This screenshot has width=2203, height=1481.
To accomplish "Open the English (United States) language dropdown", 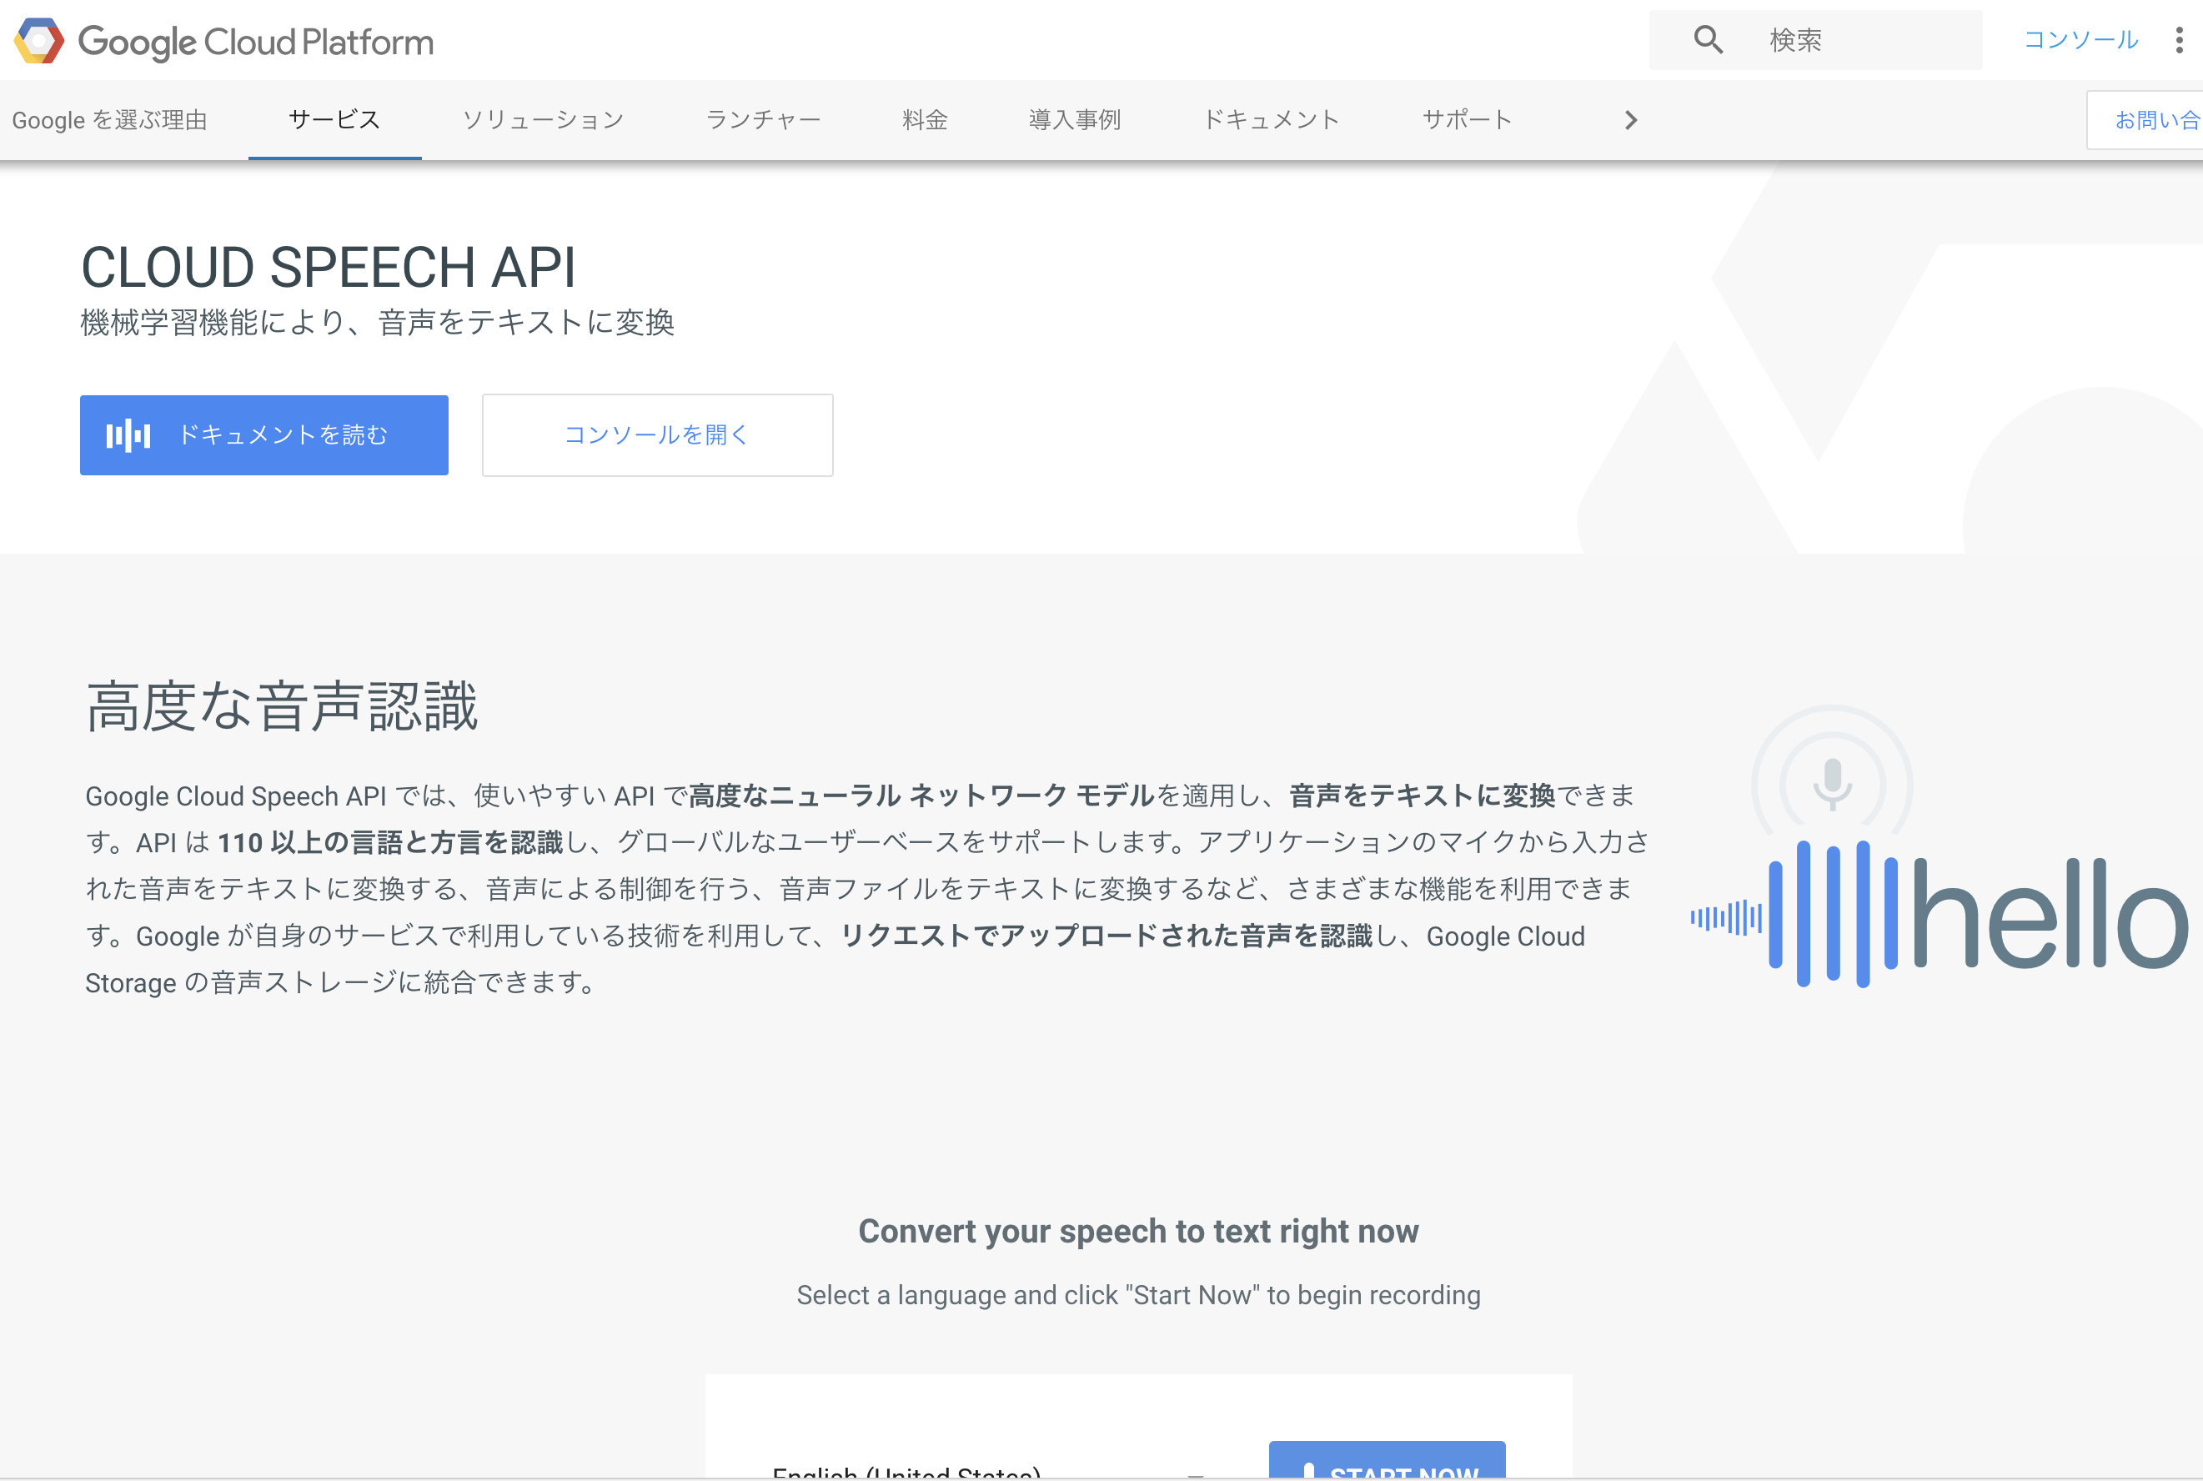I will pyautogui.click(x=982, y=1472).
